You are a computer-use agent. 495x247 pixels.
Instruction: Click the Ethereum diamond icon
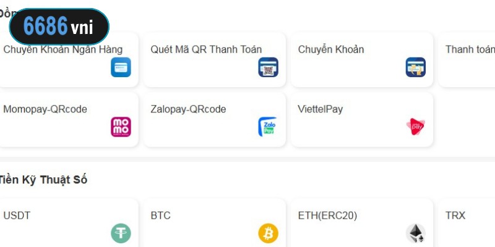(x=416, y=233)
